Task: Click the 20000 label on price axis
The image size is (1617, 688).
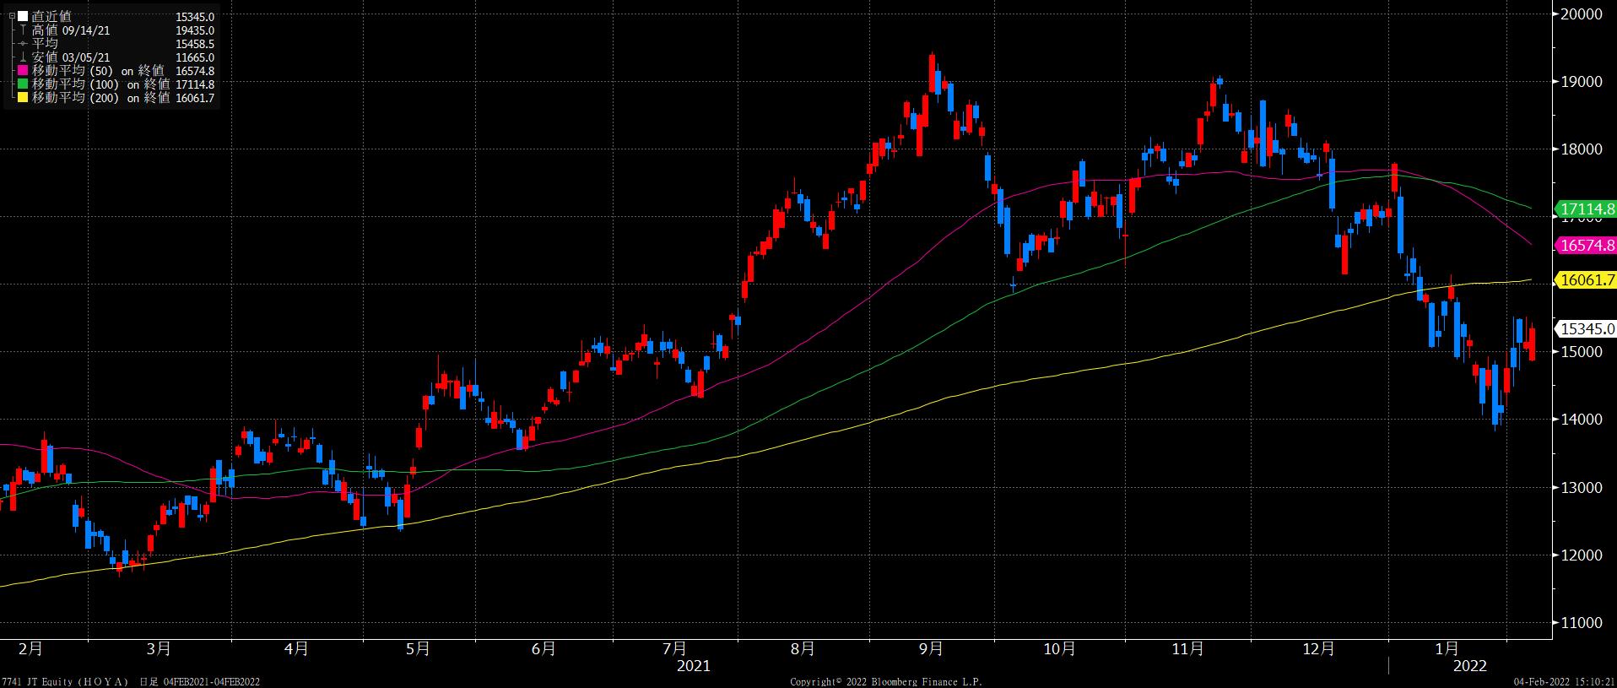Action: (x=1582, y=14)
